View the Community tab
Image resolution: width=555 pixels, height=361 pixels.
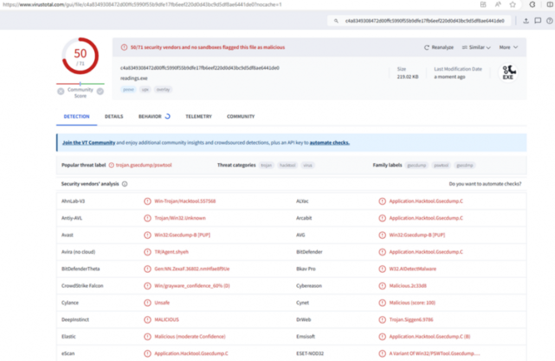(241, 117)
